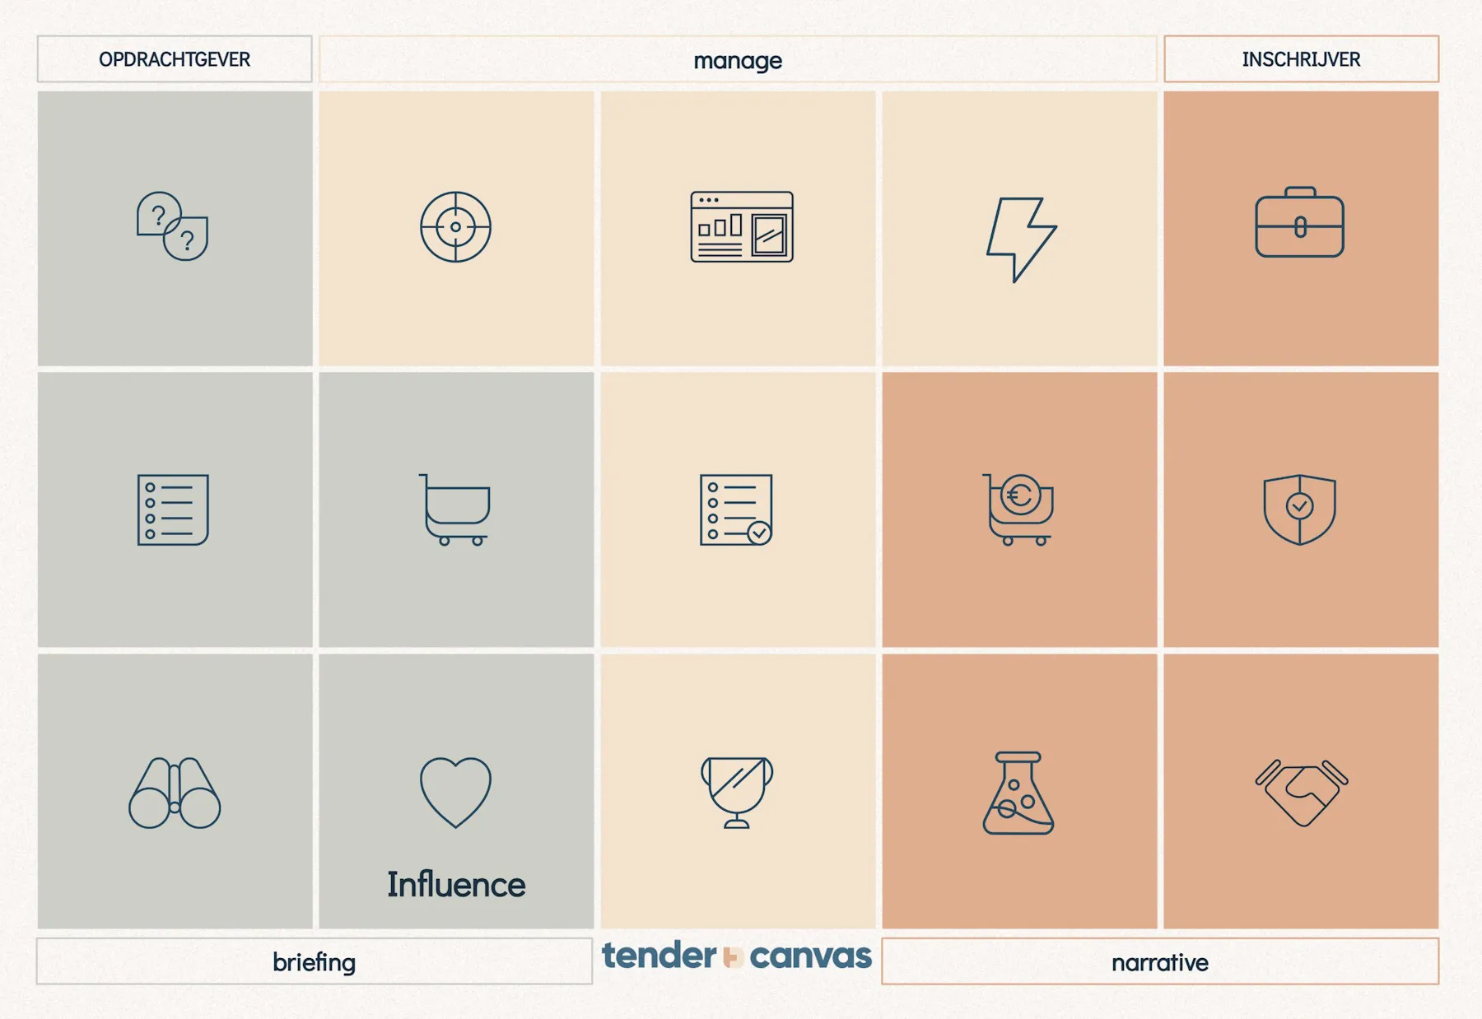Select the checklist with checkmark icon
Viewport: 1482px width, 1019px height.
coord(736,509)
